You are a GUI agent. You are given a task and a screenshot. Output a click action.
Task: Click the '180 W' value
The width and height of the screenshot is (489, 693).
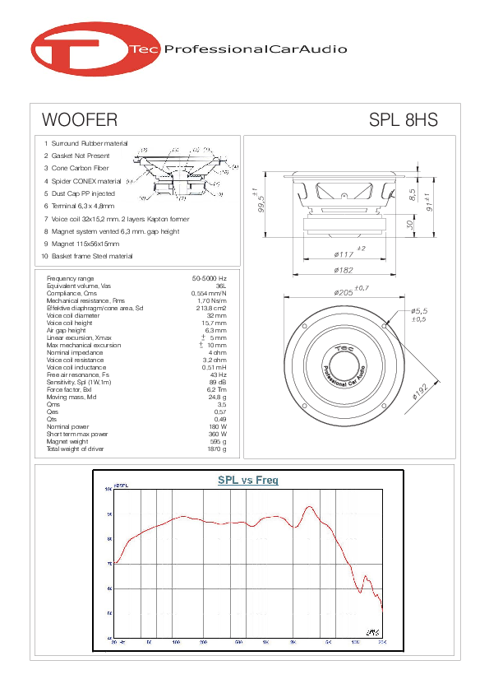click(218, 427)
